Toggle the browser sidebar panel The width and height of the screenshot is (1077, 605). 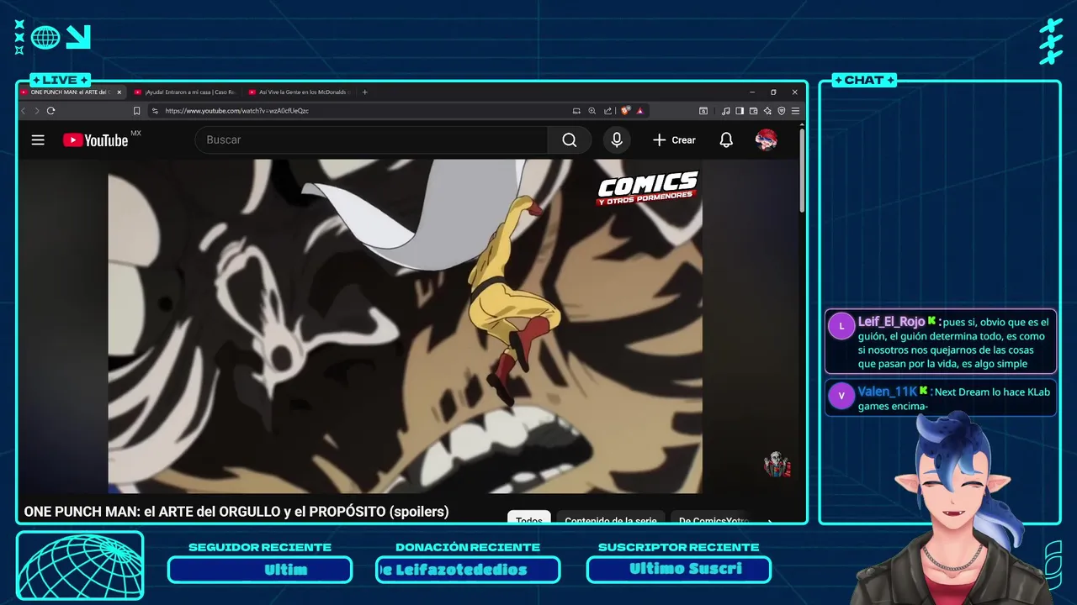[740, 111]
